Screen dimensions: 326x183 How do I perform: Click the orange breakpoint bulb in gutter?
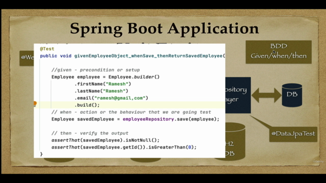coord(35,104)
